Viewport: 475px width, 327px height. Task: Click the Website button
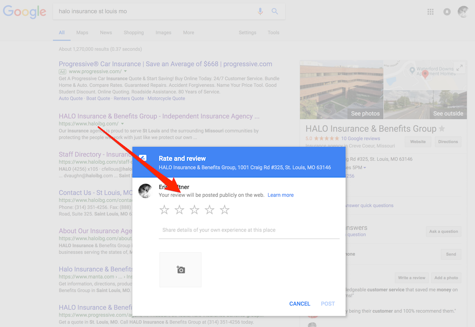(x=418, y=142)
